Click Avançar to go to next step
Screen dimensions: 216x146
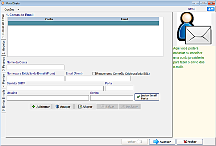[162, 142]
